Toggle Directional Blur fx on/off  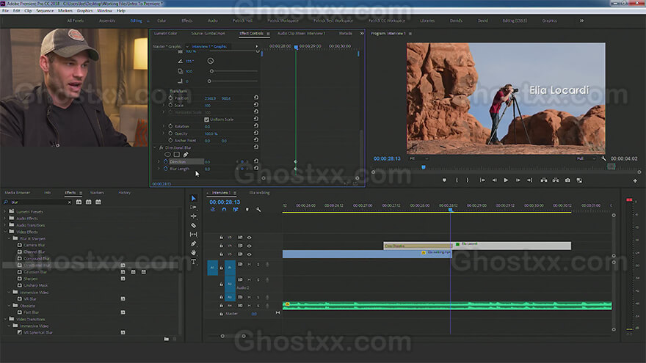click(161, 147)
